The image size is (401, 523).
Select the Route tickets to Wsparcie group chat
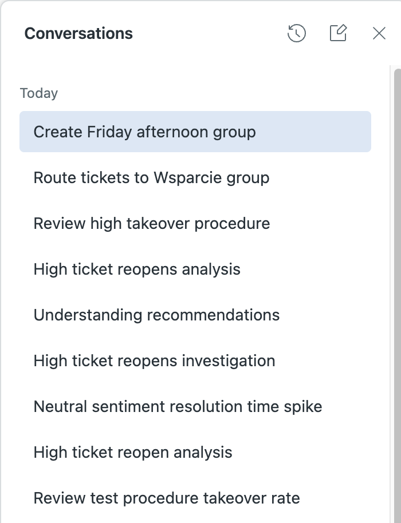coord(151,178)
